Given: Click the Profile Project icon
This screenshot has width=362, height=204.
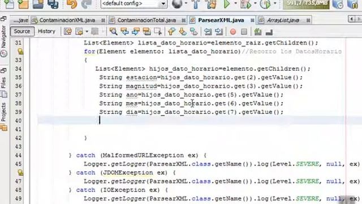Looking at the screenshot, I should 265,4.
